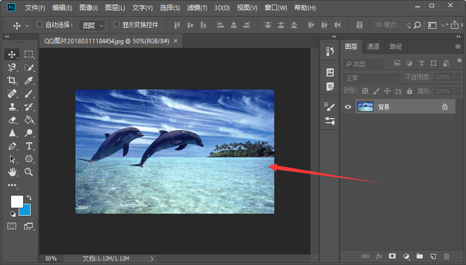Select the Polygon shape tool

click(29, 159)
